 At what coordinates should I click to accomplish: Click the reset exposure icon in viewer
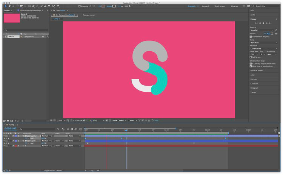click(152, 121)
